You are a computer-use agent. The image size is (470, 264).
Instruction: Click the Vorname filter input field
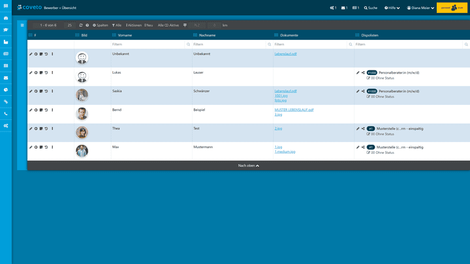tap(148, 44)
